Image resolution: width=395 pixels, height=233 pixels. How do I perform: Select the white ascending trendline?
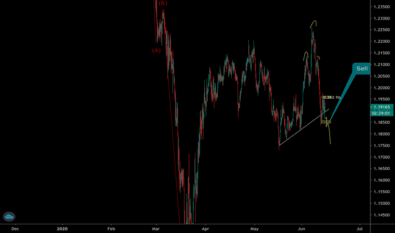pyautogui.click(x=304, y=128)
